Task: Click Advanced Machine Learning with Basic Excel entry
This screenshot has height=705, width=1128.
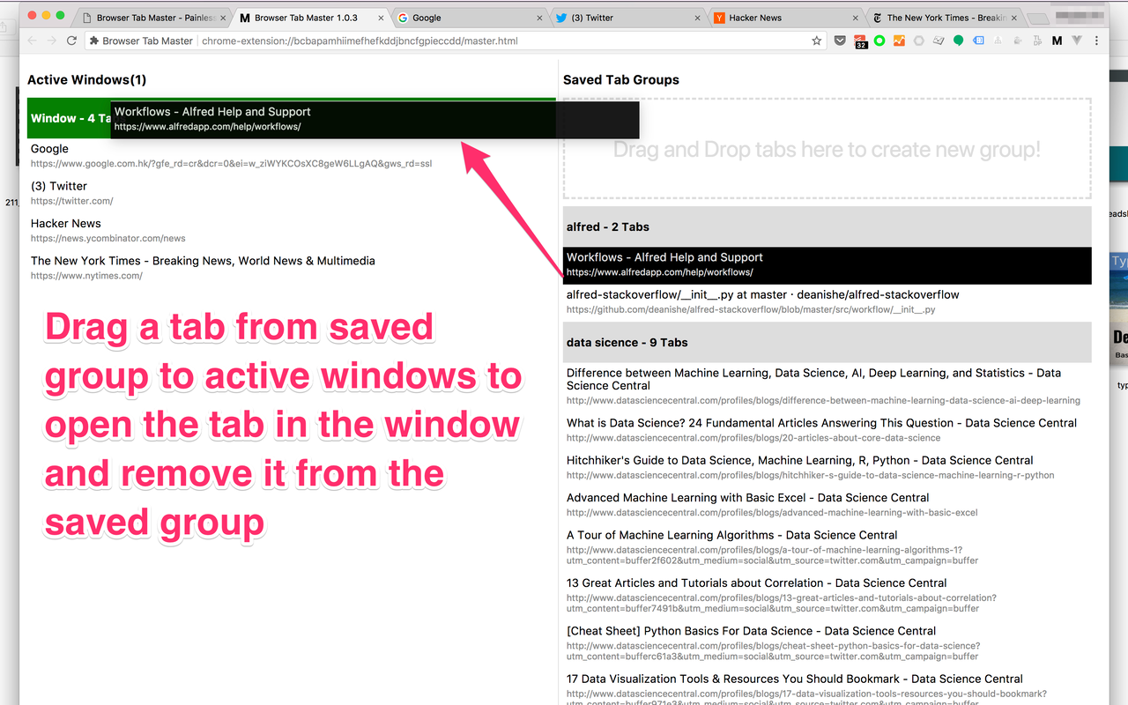Action: [x=827, y=504]
